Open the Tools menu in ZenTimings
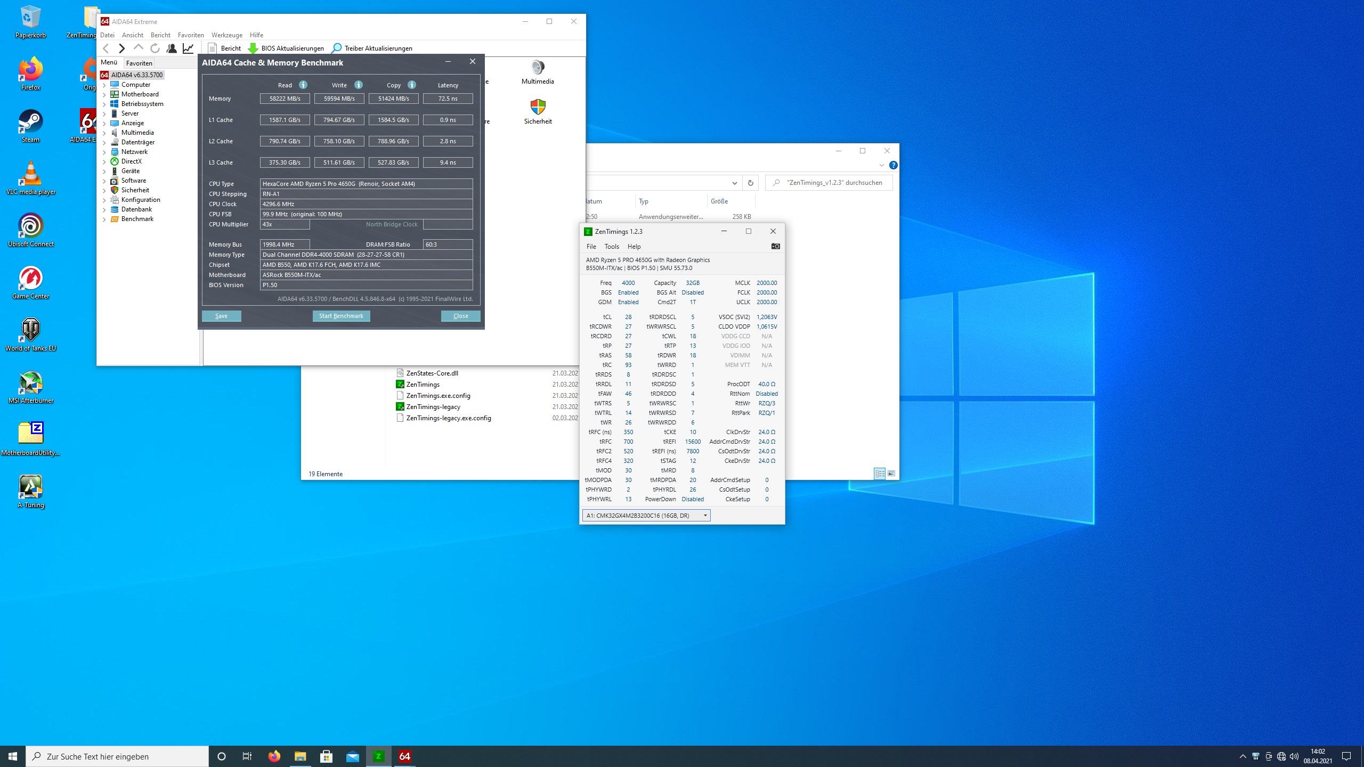The height and width of the screenshot is (767, 1364). coord(612,247)
